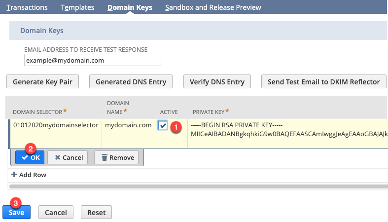Select the Domain Keys tab
The height and width of the screenshot is (222, 388).
click(130, 7)
